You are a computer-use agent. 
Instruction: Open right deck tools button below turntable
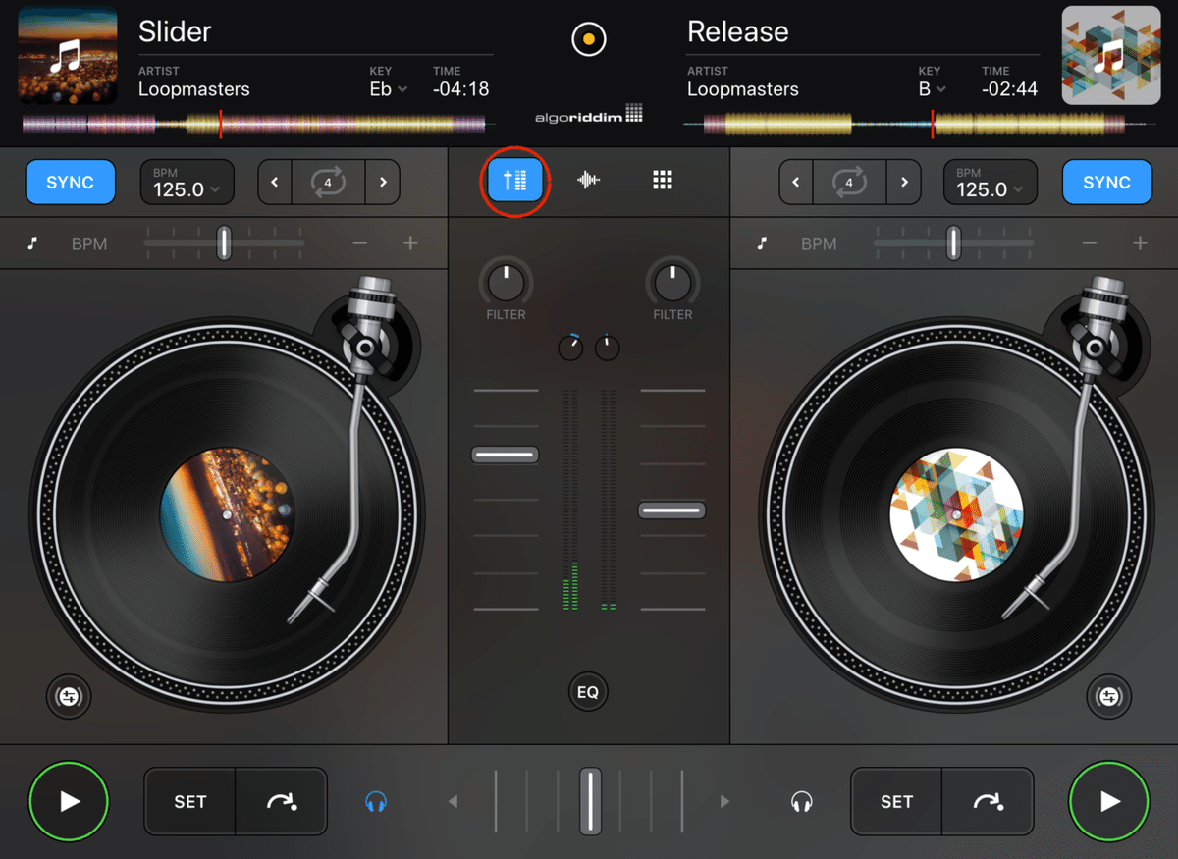pos(1109,697)
